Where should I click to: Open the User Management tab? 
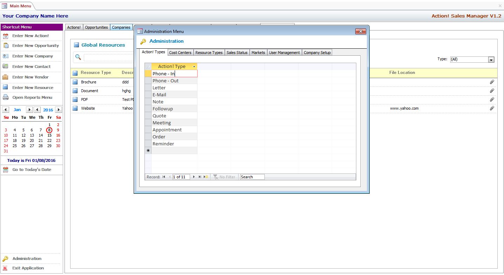click(284, 53)
